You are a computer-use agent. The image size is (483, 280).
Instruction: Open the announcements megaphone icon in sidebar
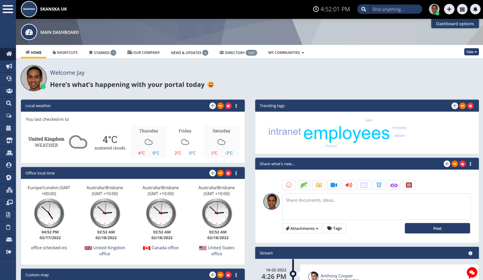[8, 66]
